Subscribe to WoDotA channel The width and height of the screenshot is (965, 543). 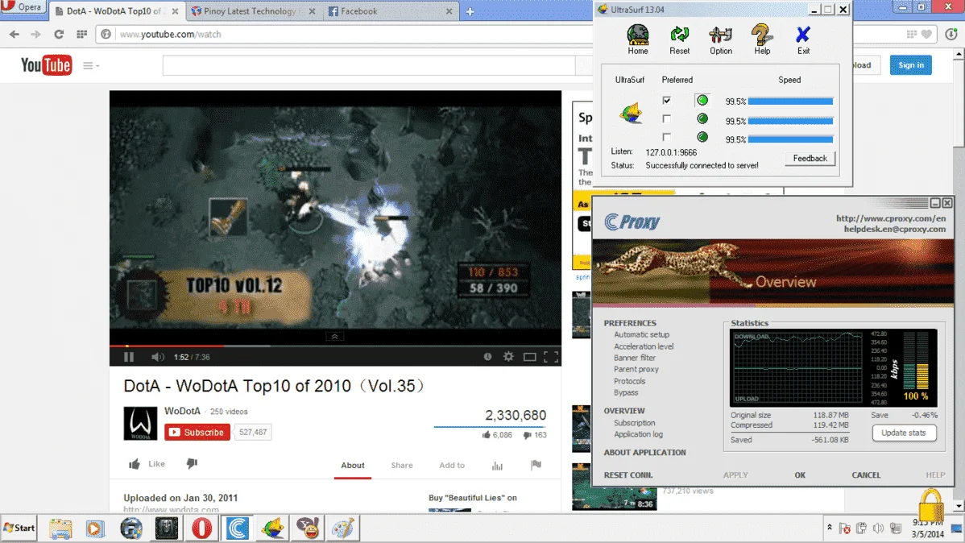point(197,432)
